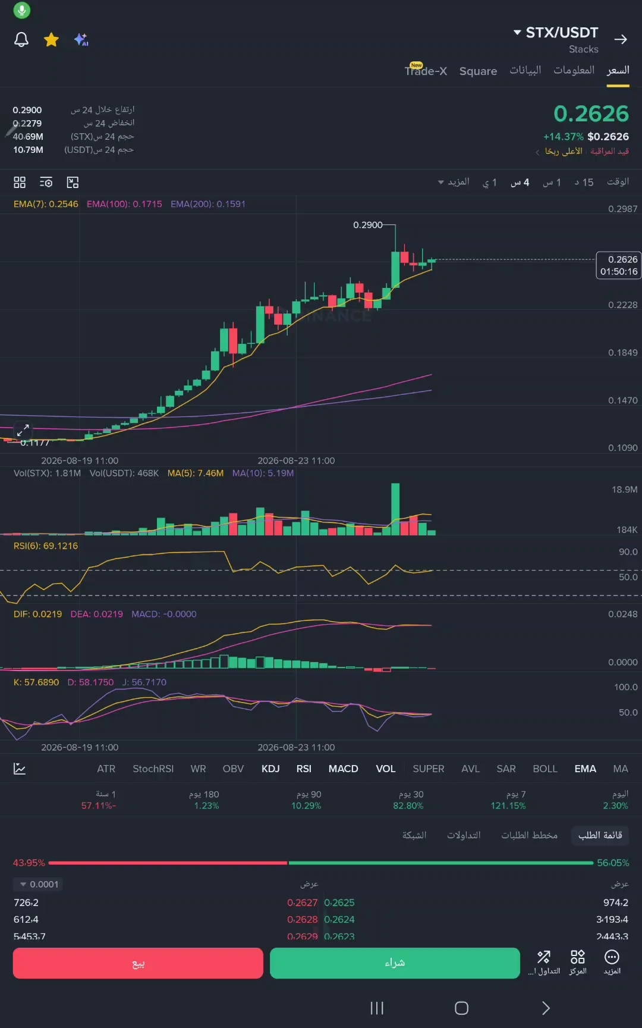642x1028 pixels.
Task: Tap the قيد المراقبة monitoring tag
Action: tap(609, 151)
